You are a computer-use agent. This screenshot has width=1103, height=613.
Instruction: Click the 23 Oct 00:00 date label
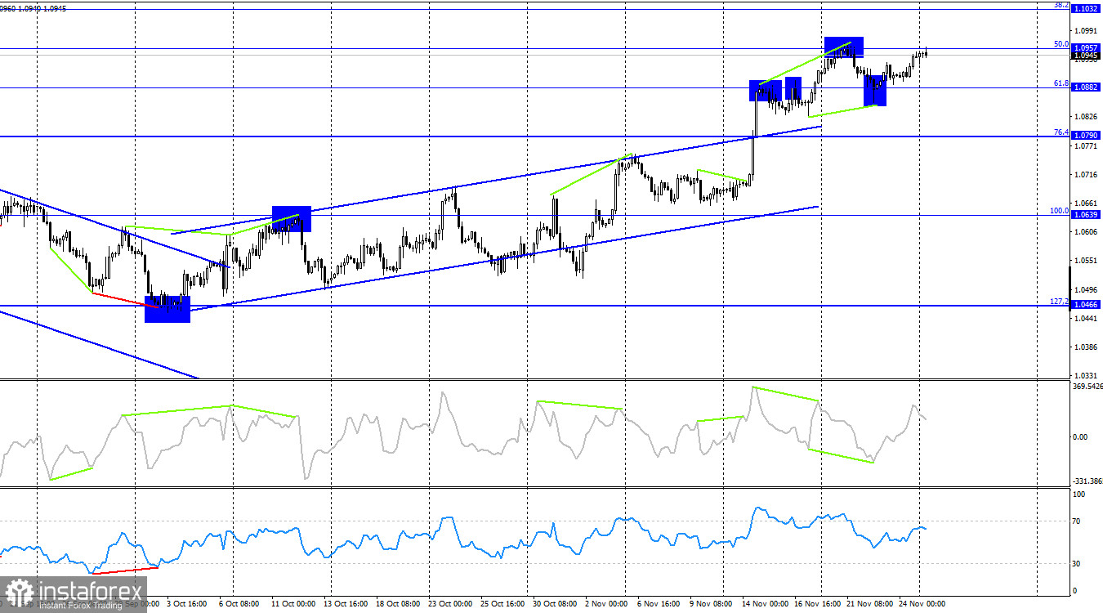point(452,604)
